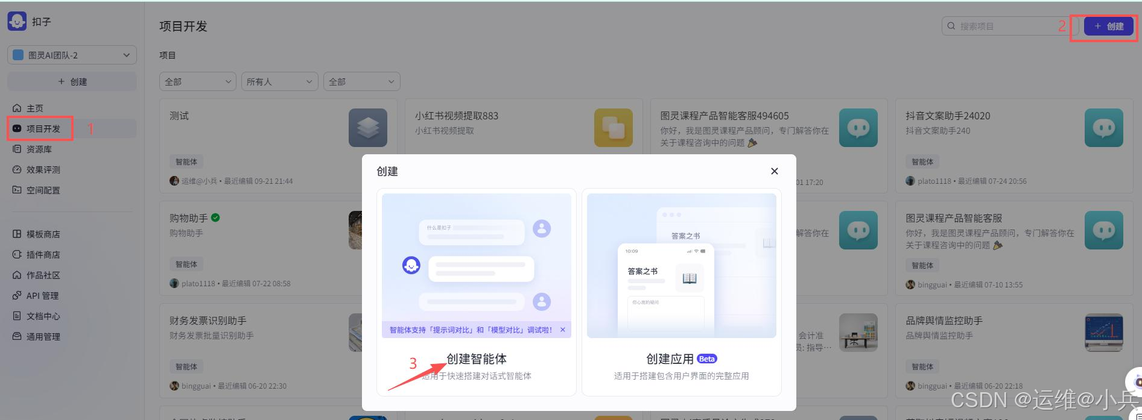Screen dimensions: 1142x420
Task: Click the 品牌舆情监控助手 chart thumbnail
Action: coord(1104,333)
